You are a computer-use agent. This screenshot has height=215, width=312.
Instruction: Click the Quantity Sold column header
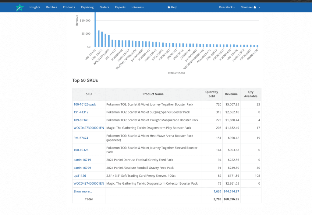pos(212,94)
